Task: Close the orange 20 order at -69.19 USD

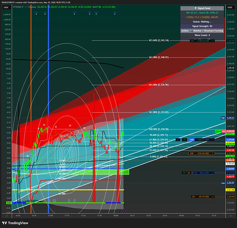Action: [x=213, y=197]
